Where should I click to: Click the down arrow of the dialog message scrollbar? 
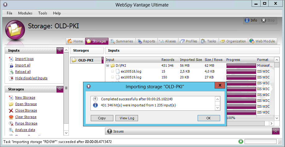(217, 108)
